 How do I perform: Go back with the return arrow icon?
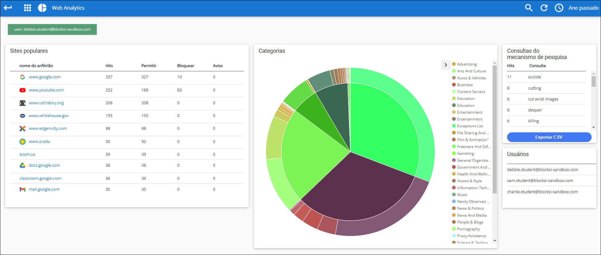tap(8, 8)
